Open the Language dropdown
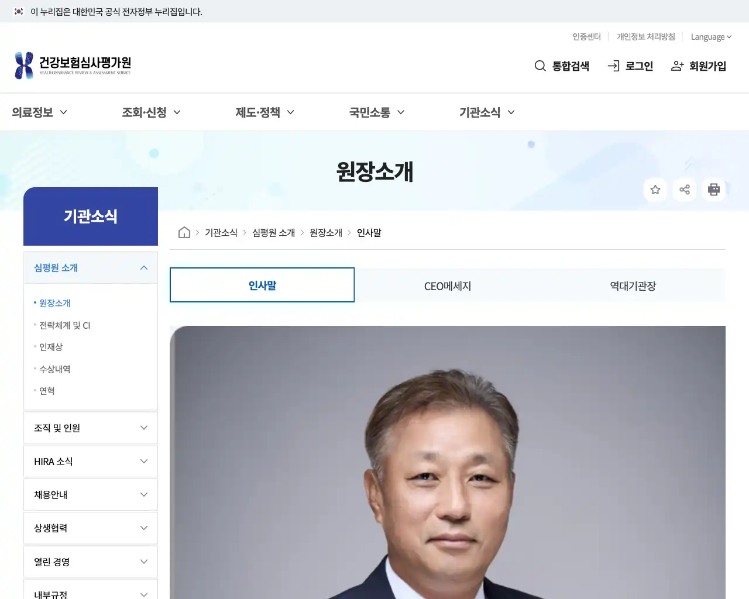 pos(711,37)
